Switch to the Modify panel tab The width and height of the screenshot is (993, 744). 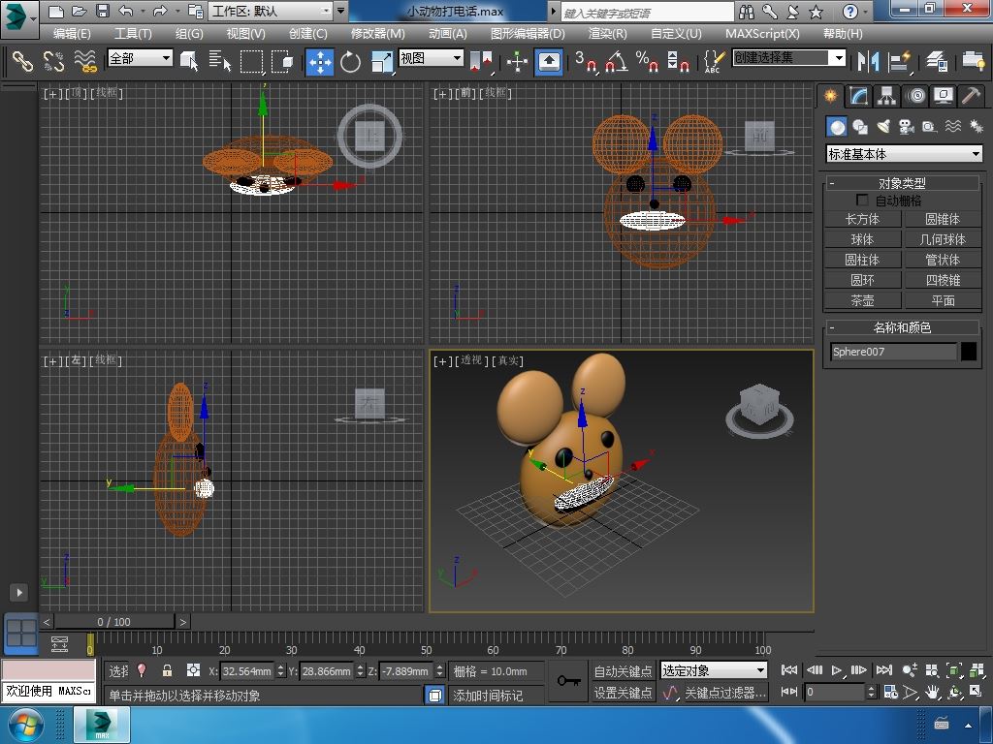pos(858,96)
